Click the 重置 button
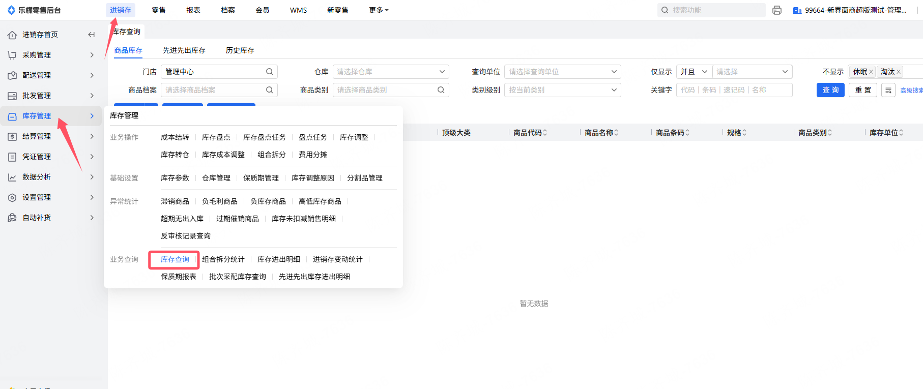Image resolution: width=923 pixels, height=389 pixels. click(862, 90)
